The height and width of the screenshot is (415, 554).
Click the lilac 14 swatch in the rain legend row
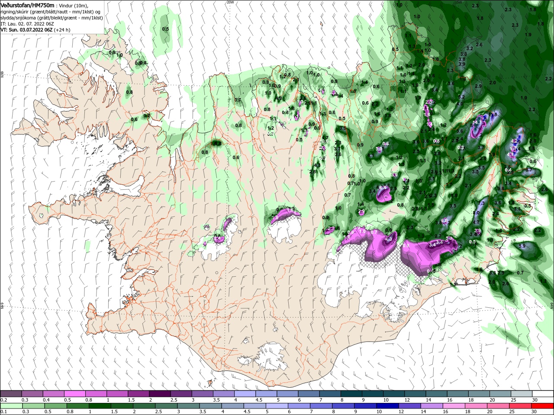[x=432, y=406]
